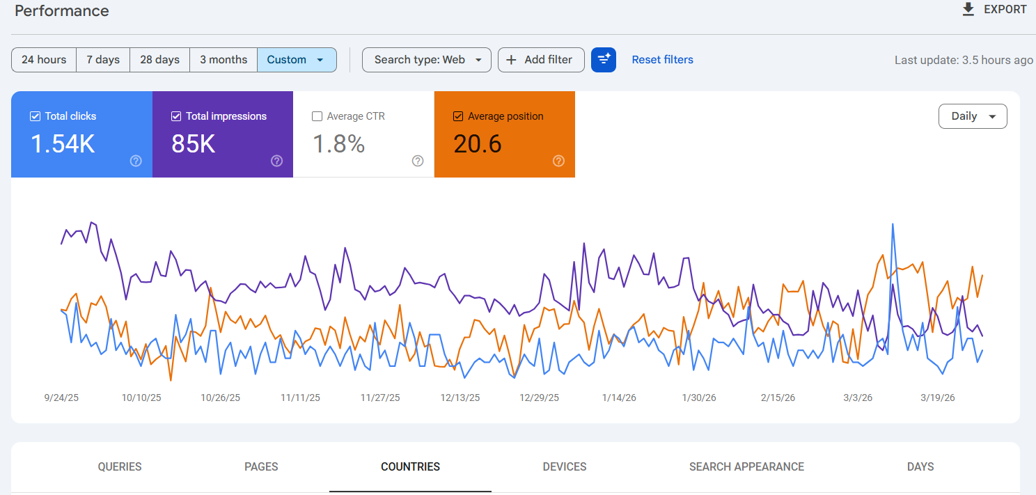Click the plus icon in Add filter

point(512,60)
